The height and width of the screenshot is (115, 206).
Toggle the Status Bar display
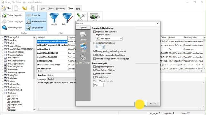(36, 15)
